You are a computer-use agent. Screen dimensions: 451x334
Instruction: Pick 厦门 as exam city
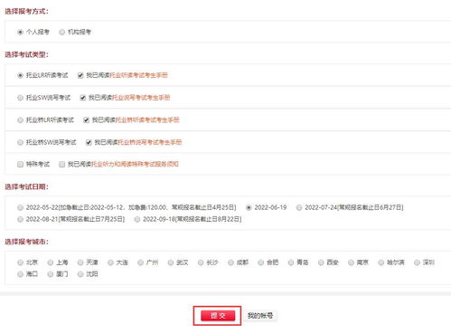[x=51, y=274]
